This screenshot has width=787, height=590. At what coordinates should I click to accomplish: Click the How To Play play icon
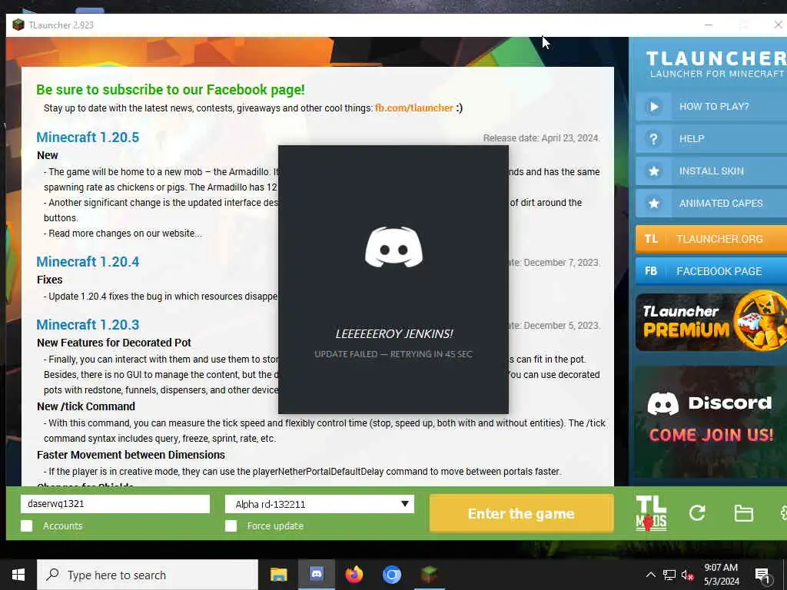653,106
